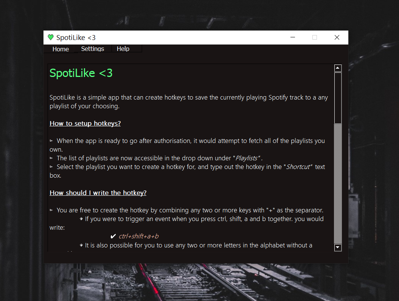Click the SpotiLike <3 window title text

tap(76, 38)
